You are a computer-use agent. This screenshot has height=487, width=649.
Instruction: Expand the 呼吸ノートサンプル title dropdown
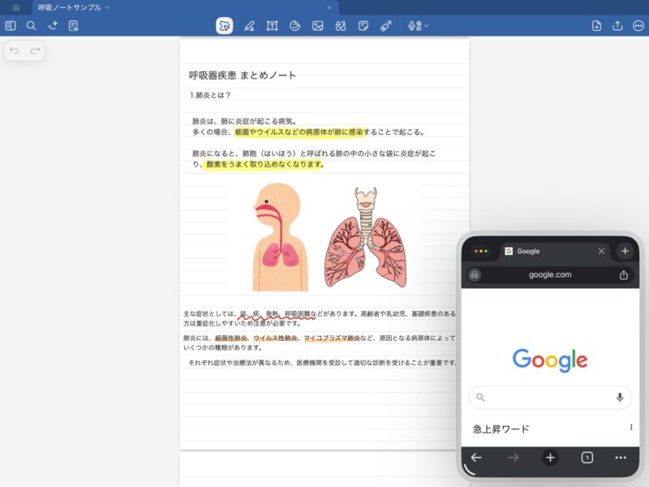[x=107, y=7]
